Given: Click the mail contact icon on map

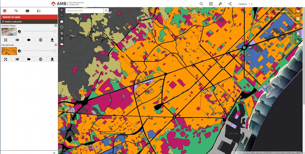Looking at the screenshot, I should pos(62,44).
